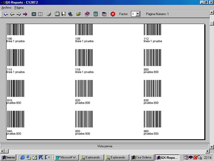Select barcode labeled 810
This screenshot has height=161, width=214.
(16, 88)
